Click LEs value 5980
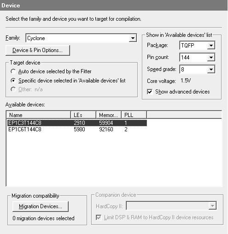Viewport: 228px width, 234px height. pyautogui.click(x=79, y=129)
